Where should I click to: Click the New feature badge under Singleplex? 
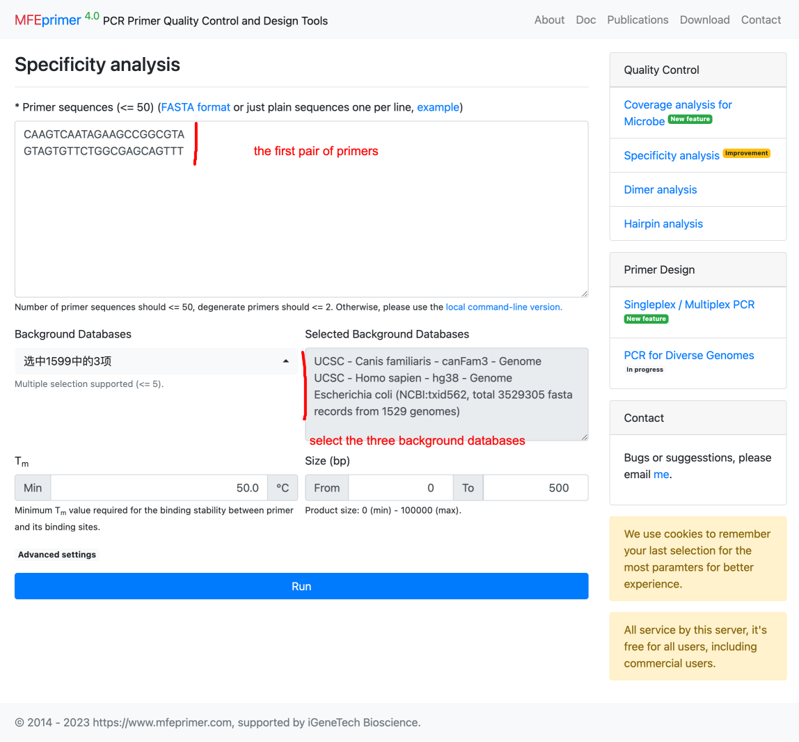pyautogui.click(x=646, y=319)
